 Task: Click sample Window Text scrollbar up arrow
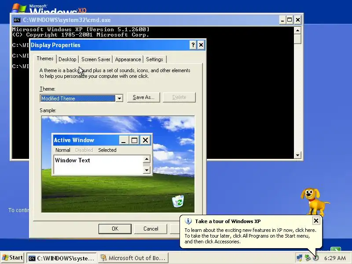[x=147, y=159]
